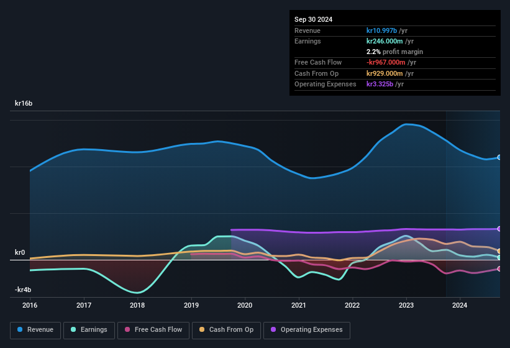Click the purple Operating Expenses legend dot
The width and height of the screenshot is (510, 348).
(274, 329)
